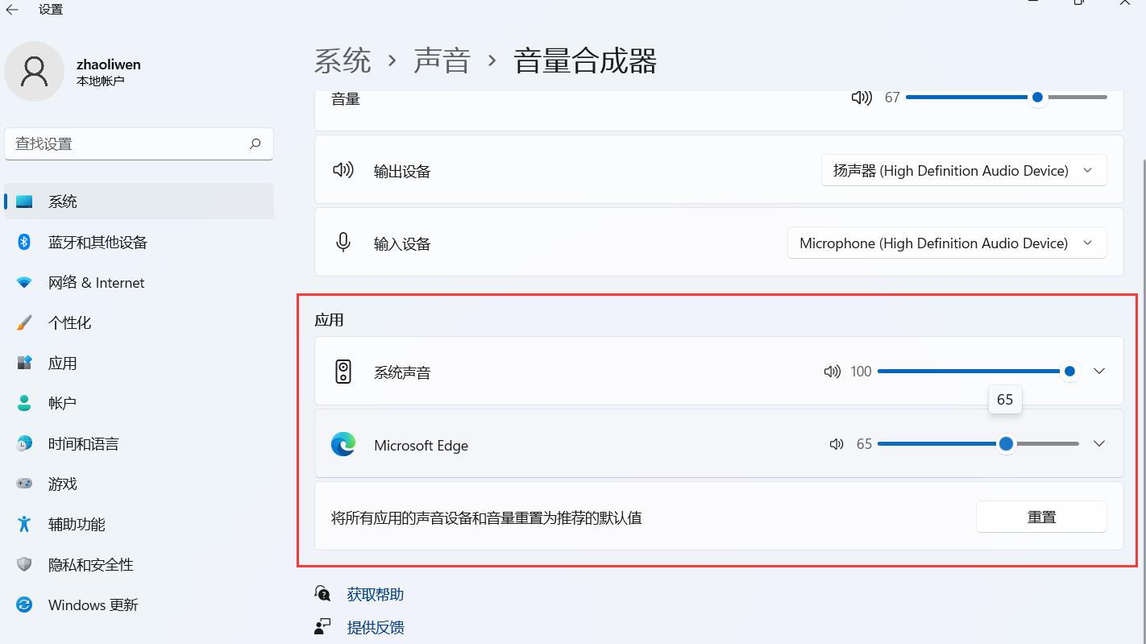Mute master 音量 via its speaker icon

(x=862, y=97)
